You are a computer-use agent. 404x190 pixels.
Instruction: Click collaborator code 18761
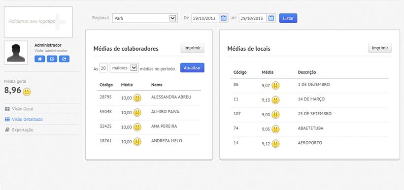point(105,141)
